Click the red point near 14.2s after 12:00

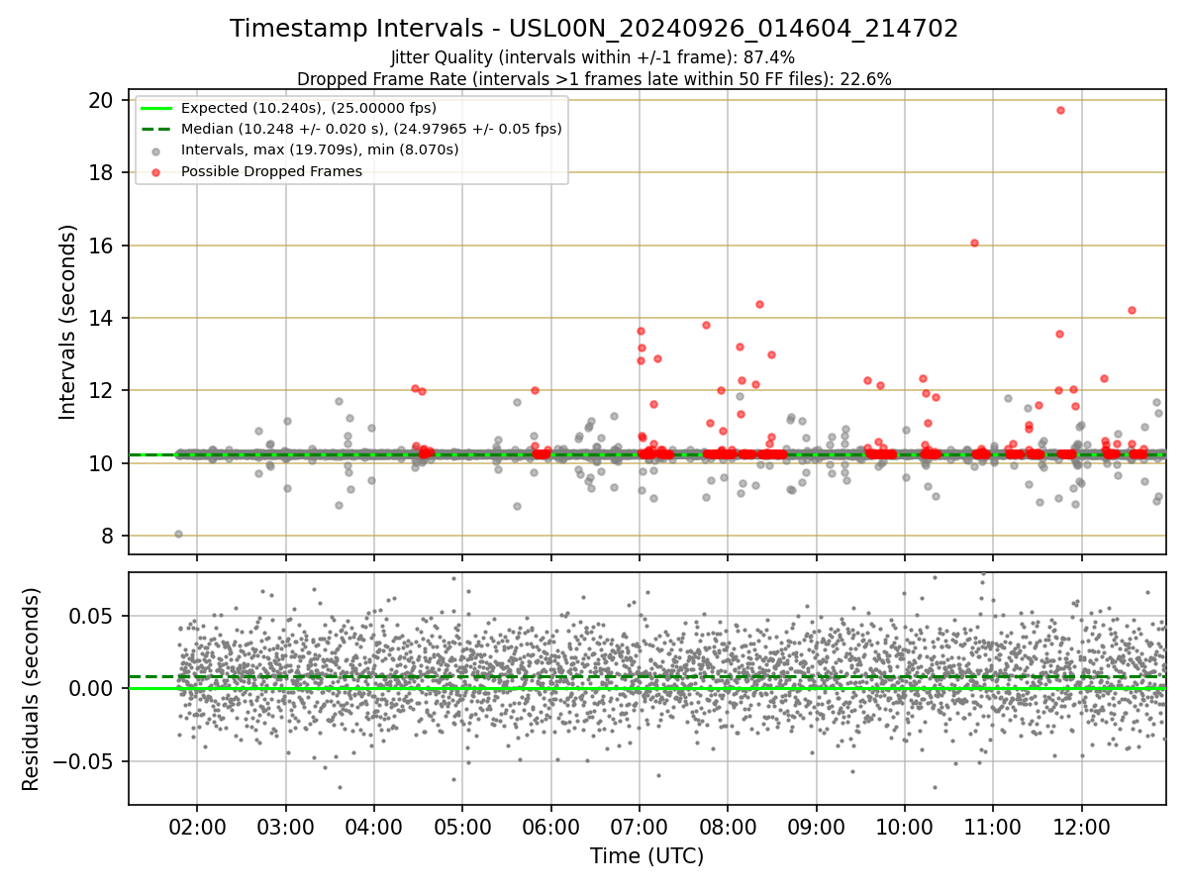(1132, 310)
